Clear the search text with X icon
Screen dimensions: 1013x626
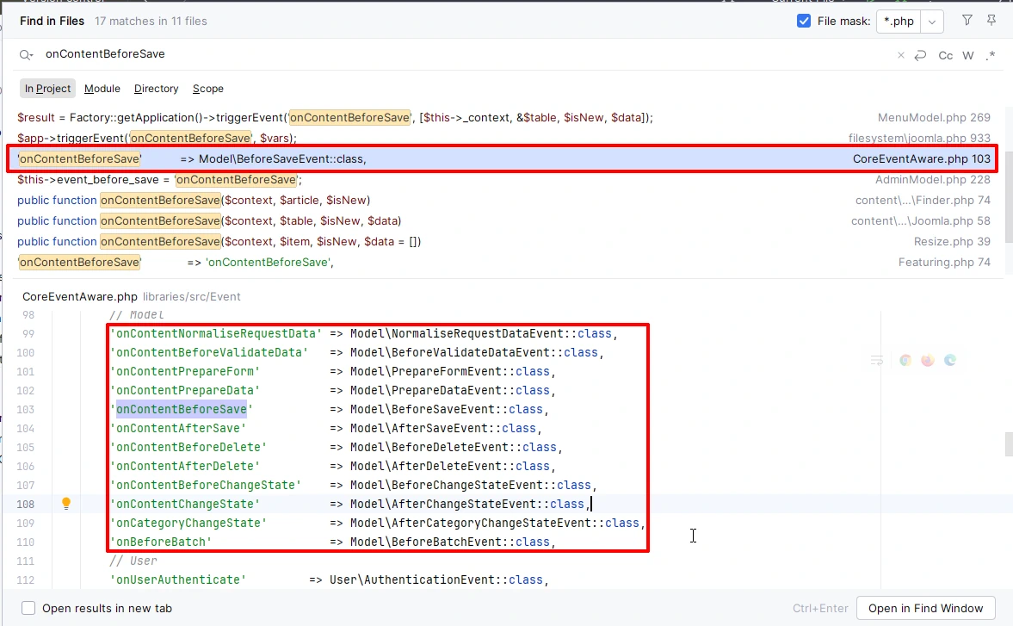click(x=900, y=56)
